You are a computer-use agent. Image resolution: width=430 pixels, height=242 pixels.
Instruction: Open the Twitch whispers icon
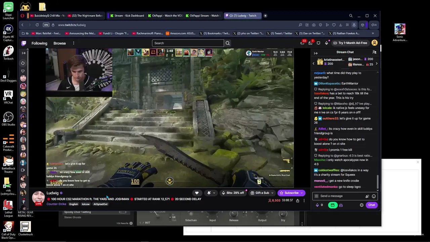[318, 43]
